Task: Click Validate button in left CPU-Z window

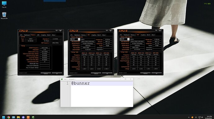Action: click(46, 74)
